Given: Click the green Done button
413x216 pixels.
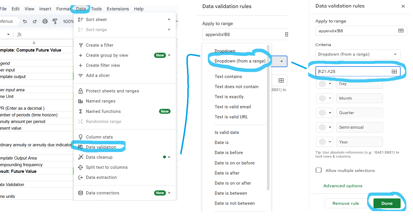Looking at the screenshot, I should point(386,203).
